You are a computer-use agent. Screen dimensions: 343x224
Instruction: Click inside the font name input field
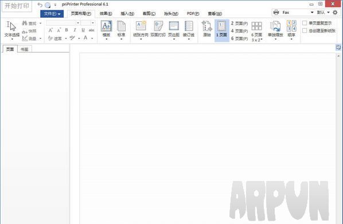click(x=61, y=23)
